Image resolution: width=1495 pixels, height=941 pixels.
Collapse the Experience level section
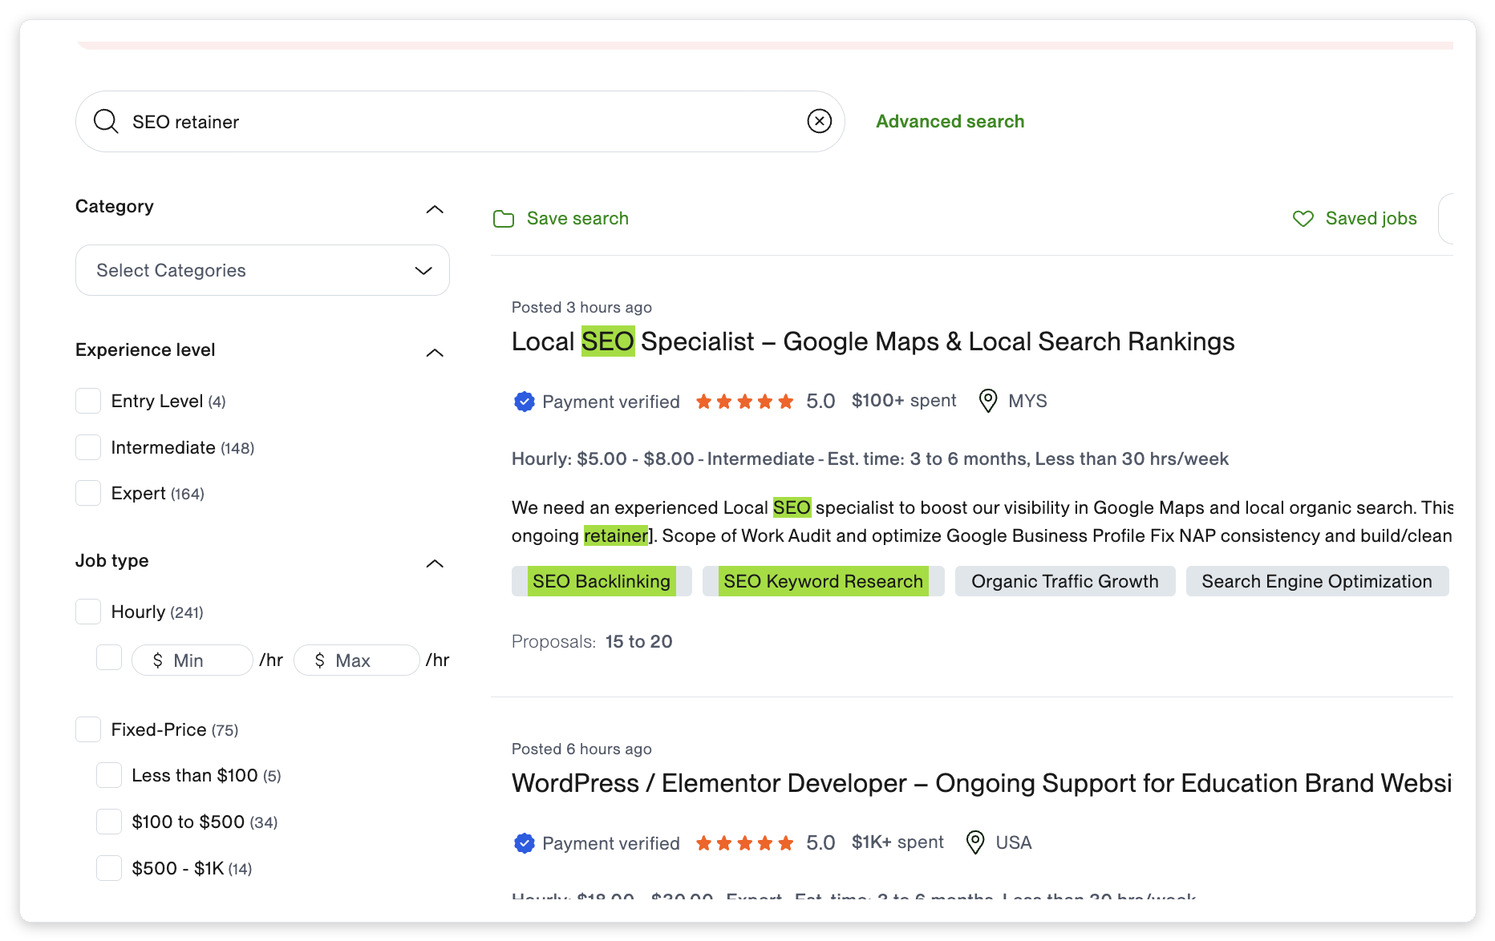pos(435,353)
